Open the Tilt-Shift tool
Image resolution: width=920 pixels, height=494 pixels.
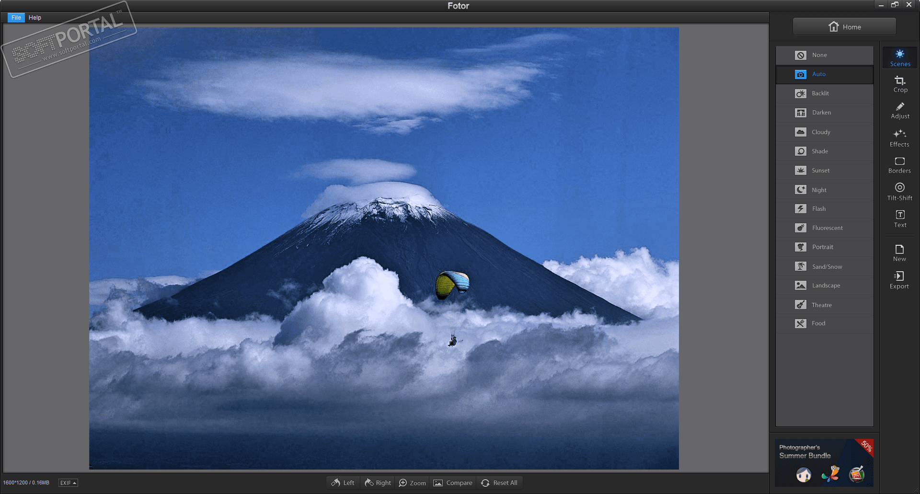tap(900, 192)
